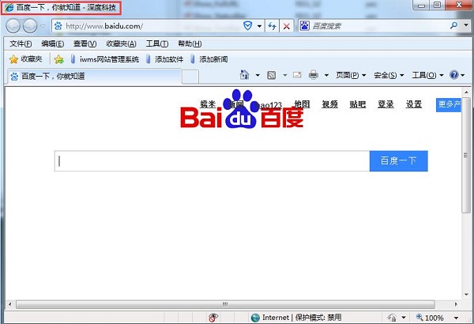Click the vertical scrollbar up arrow
474x324 pixels.
466,92
